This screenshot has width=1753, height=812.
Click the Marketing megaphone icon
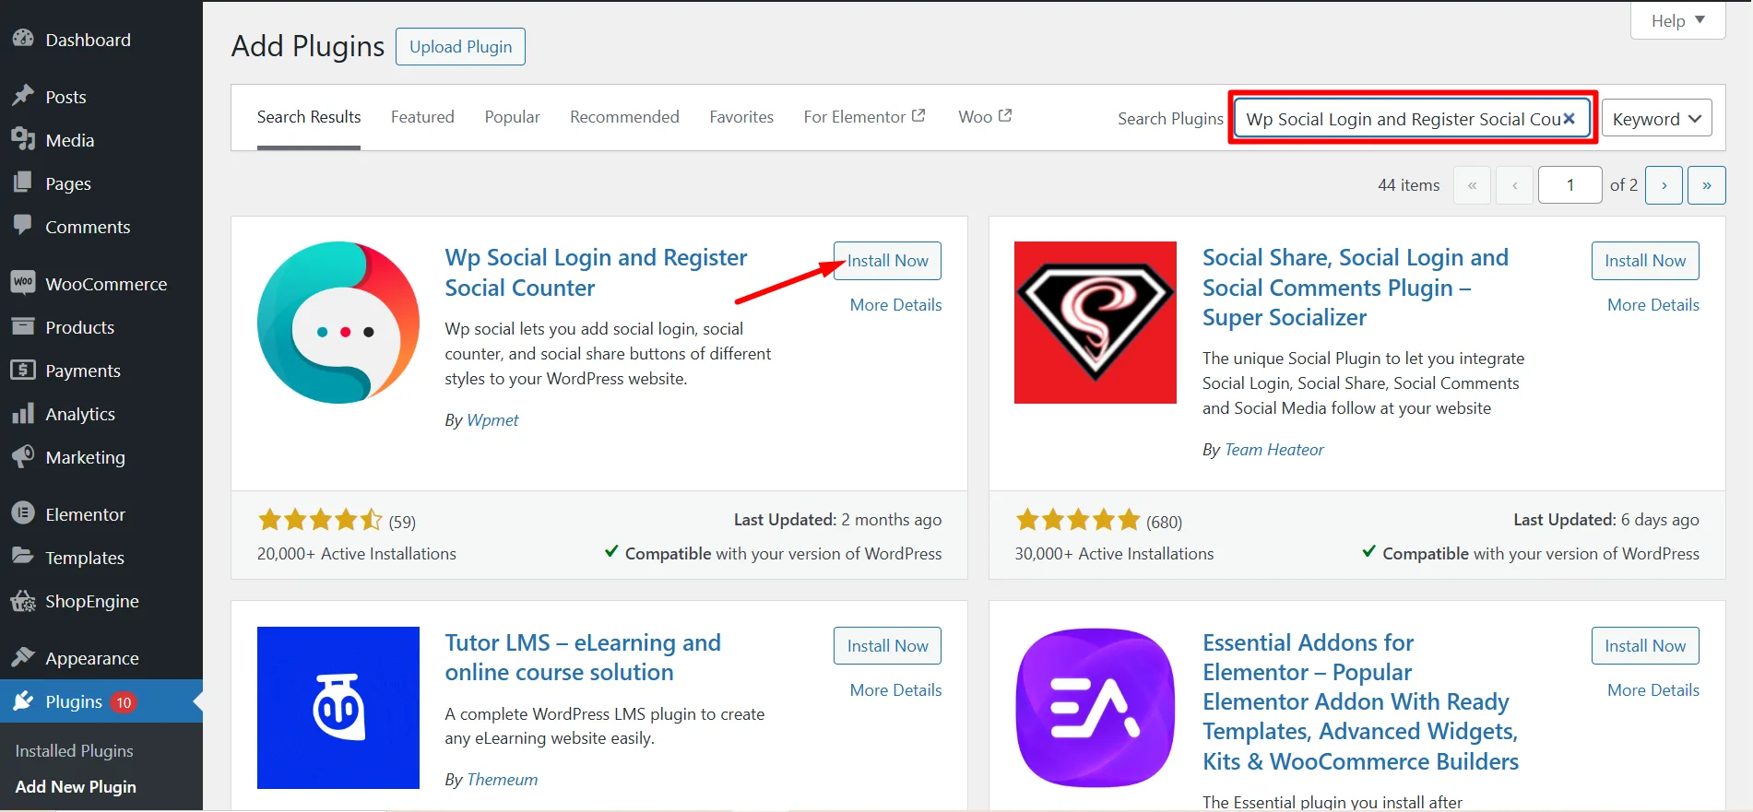tap(23, 456)
